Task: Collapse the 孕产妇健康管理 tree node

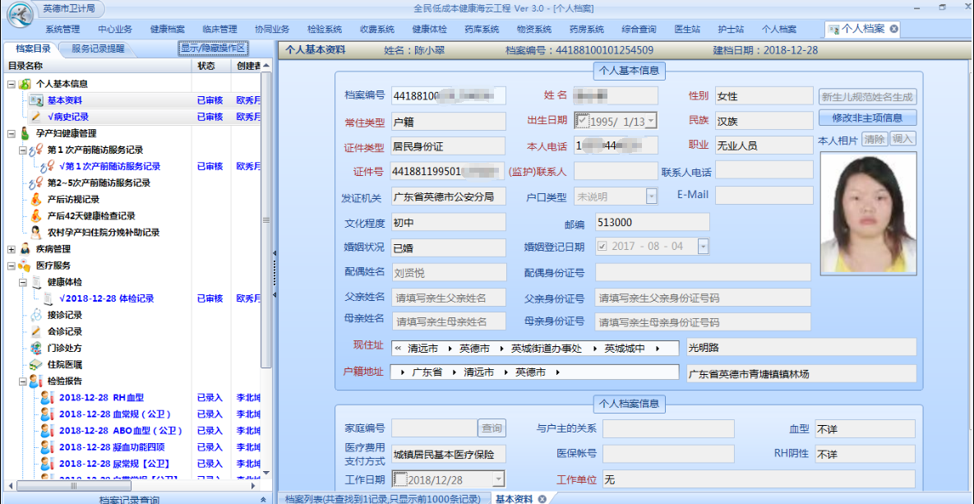Action: 12,133
